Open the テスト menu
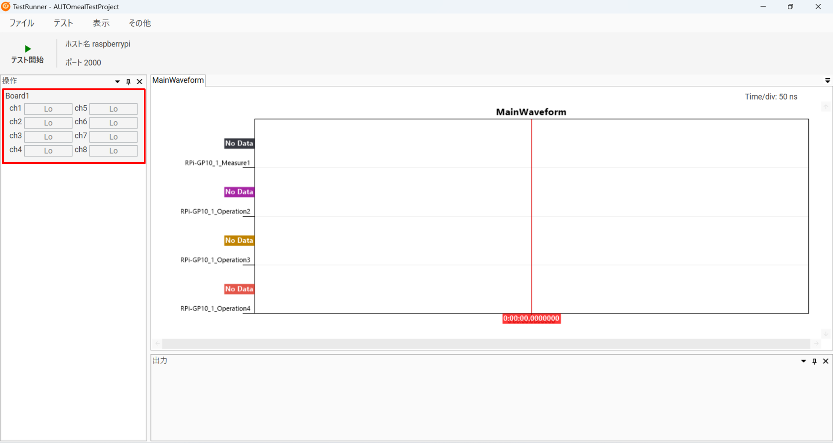833x443 pixels. tap(63, 23)
